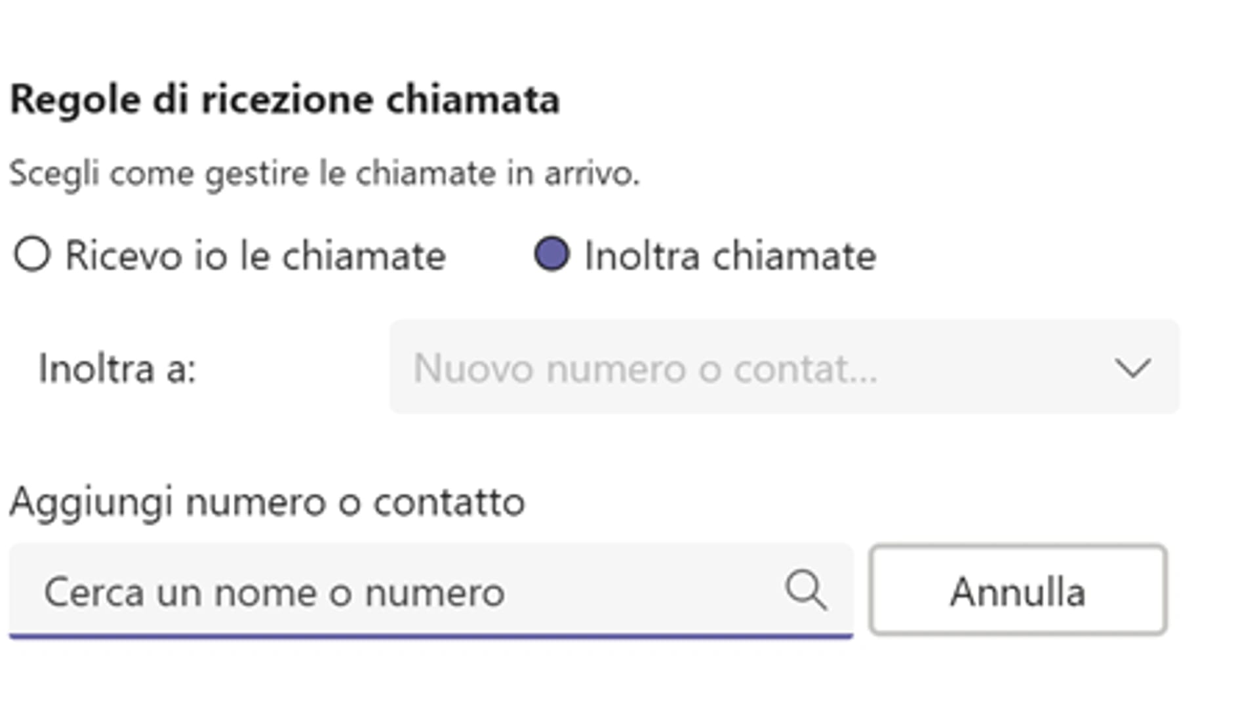Click the chevron arrow of forwarding dropdown

tap(1132, 368)
